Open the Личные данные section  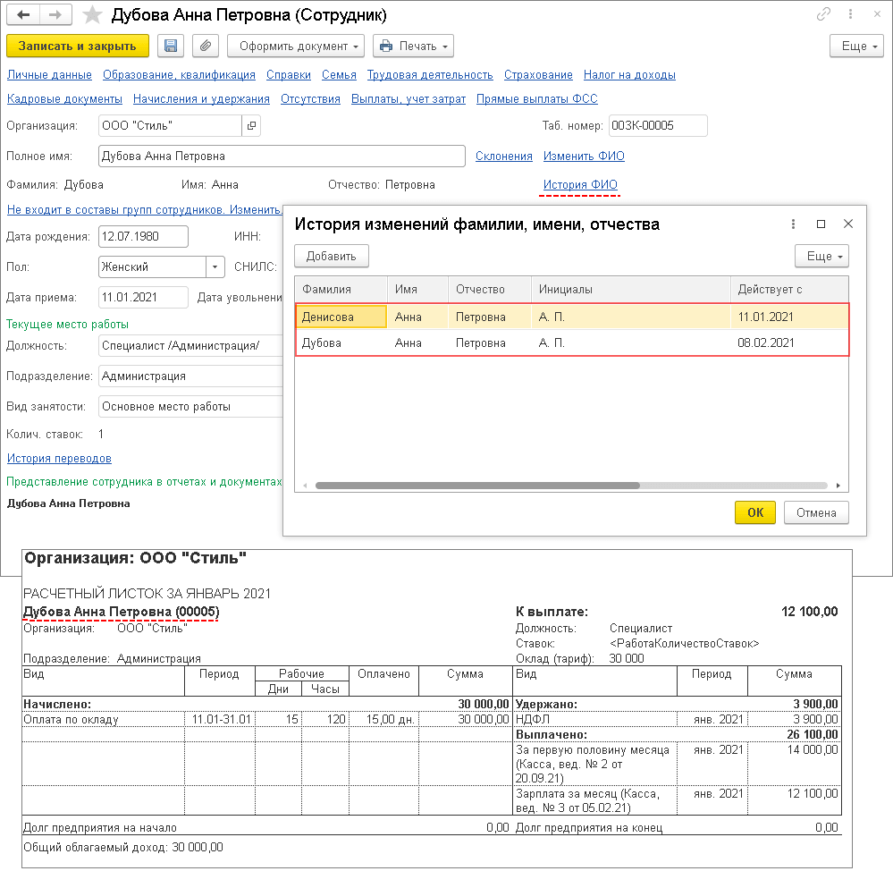tap(49, 75)
